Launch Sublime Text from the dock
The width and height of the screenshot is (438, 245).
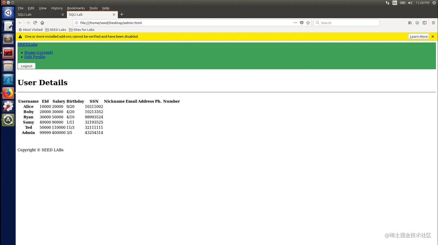click(8, 39)
